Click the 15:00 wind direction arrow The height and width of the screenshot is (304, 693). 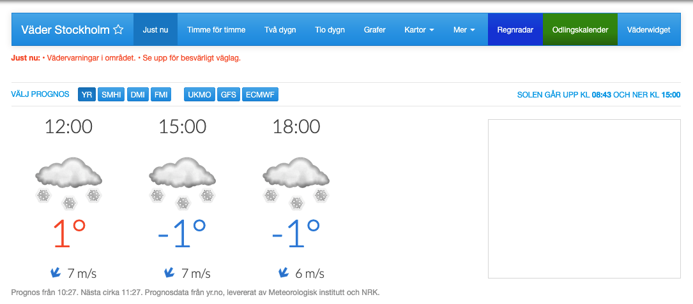coord(170,273)
